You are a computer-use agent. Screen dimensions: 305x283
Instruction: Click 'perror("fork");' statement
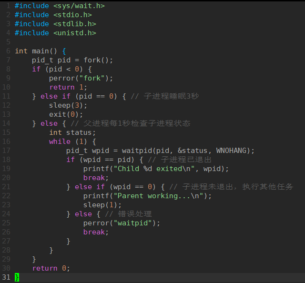point(81,78)
